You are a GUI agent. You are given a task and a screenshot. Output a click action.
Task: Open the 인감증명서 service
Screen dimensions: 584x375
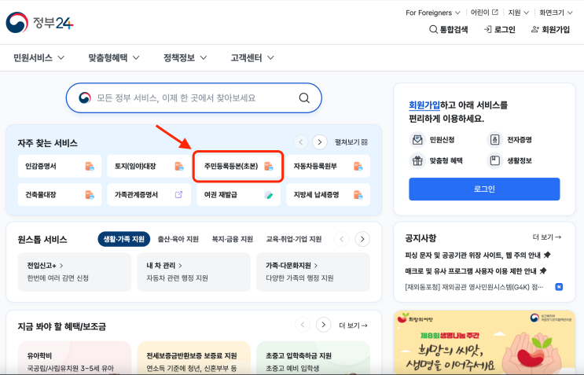pos(60,166)
